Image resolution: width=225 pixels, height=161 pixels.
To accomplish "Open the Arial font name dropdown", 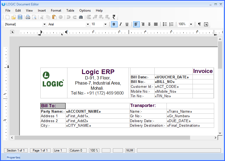I will 88,24.
